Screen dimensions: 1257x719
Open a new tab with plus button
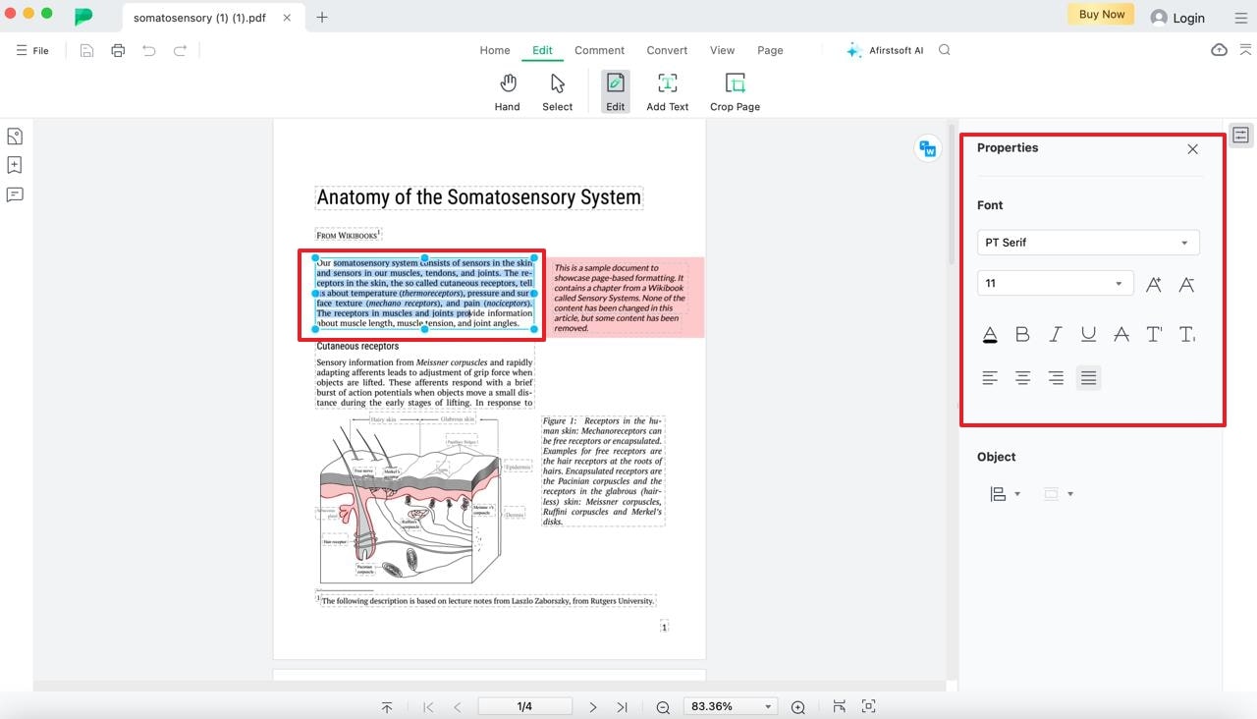[322, 18]
